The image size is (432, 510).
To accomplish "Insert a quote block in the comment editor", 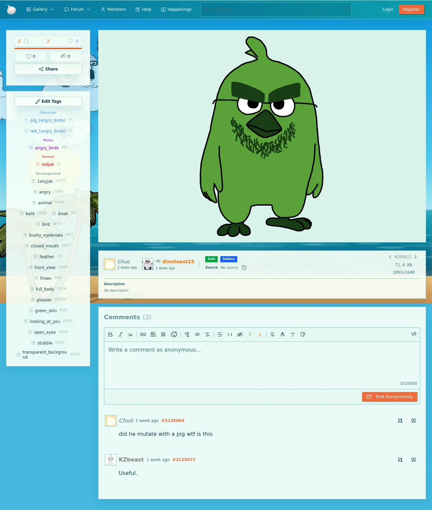I will (163, 334).
